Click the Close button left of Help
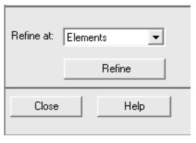 click(46, 106)
